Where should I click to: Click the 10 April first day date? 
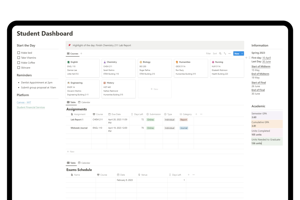point(267,58)
